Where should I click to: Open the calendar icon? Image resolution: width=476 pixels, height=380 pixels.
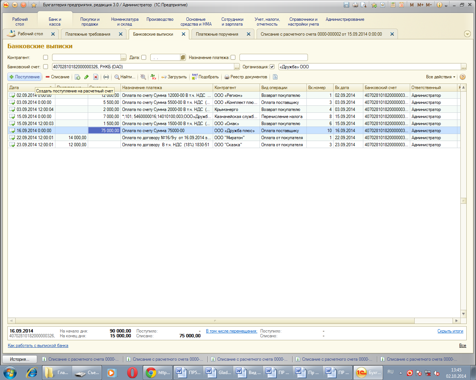tap(402, 5)
